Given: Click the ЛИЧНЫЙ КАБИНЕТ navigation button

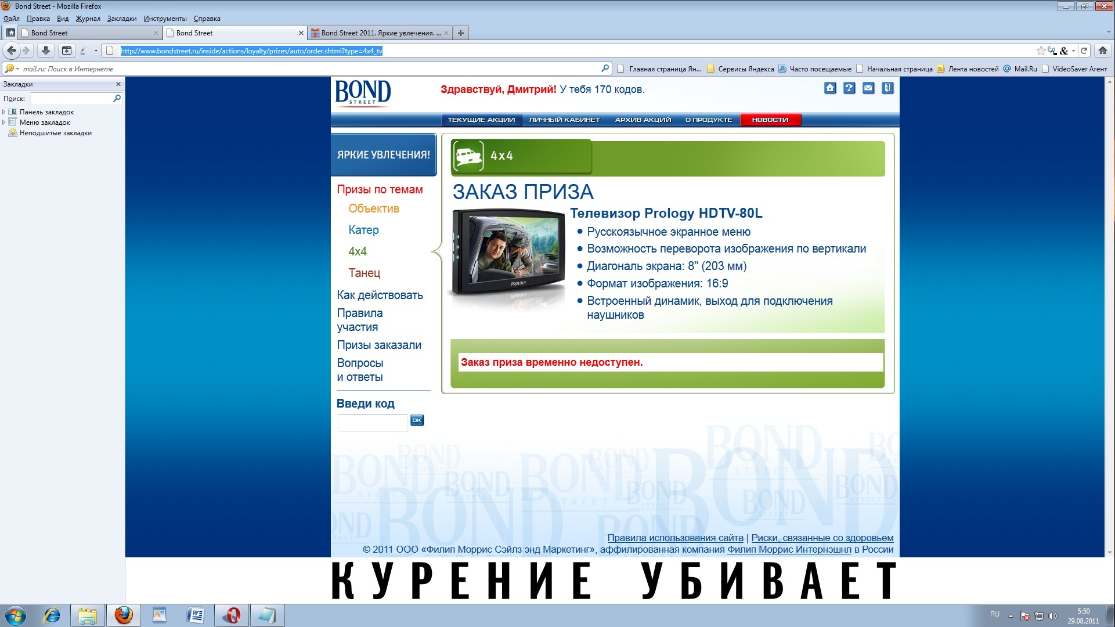Looking at the screenshot, I should 564,120.
